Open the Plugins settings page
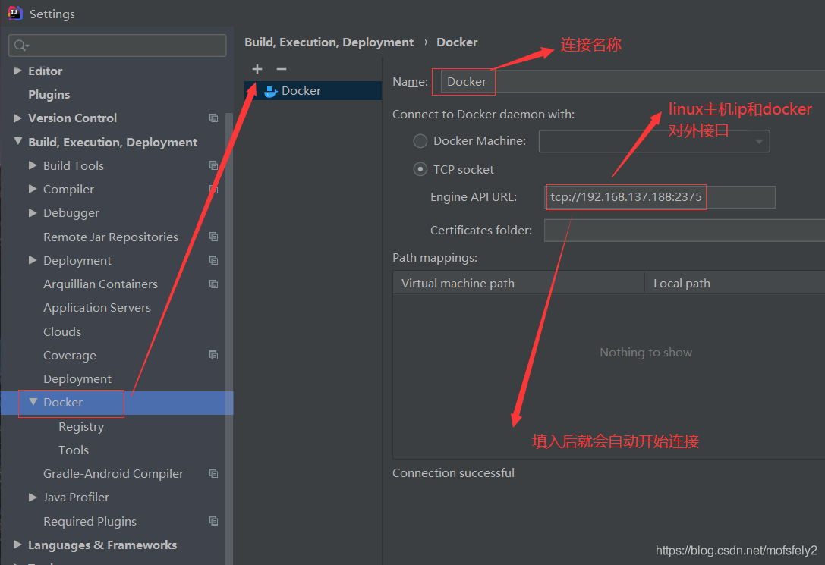The height and width of the screenshot is (565, 825). [49, 95]
